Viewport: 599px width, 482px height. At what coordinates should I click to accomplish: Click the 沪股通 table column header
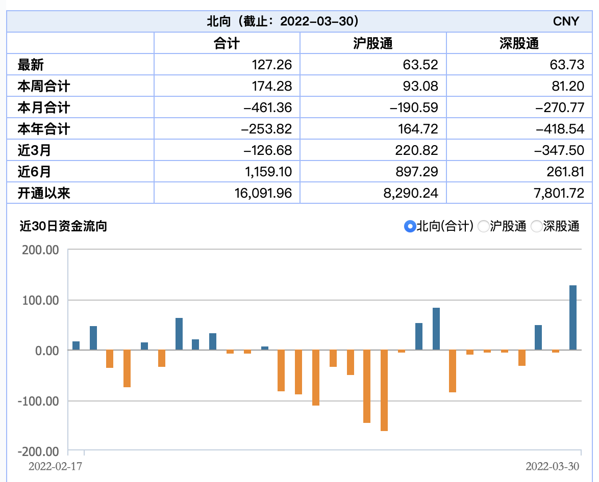tap(373, 43)
